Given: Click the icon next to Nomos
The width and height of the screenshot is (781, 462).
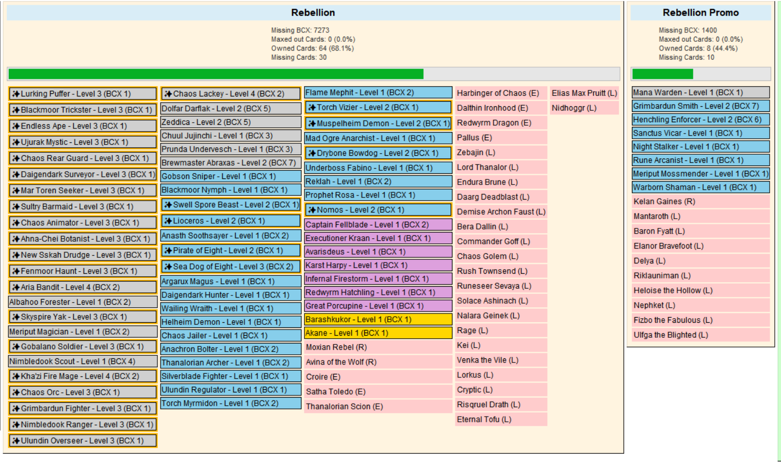Looking at the screenshot, I should [312, 210].
